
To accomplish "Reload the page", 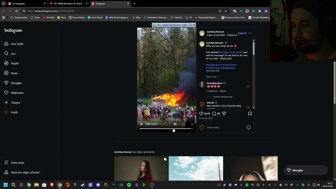I will click(x=16, y=11).
